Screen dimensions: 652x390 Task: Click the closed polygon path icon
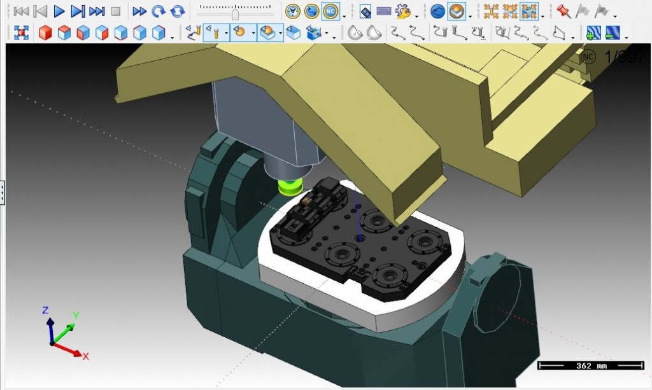559,33
